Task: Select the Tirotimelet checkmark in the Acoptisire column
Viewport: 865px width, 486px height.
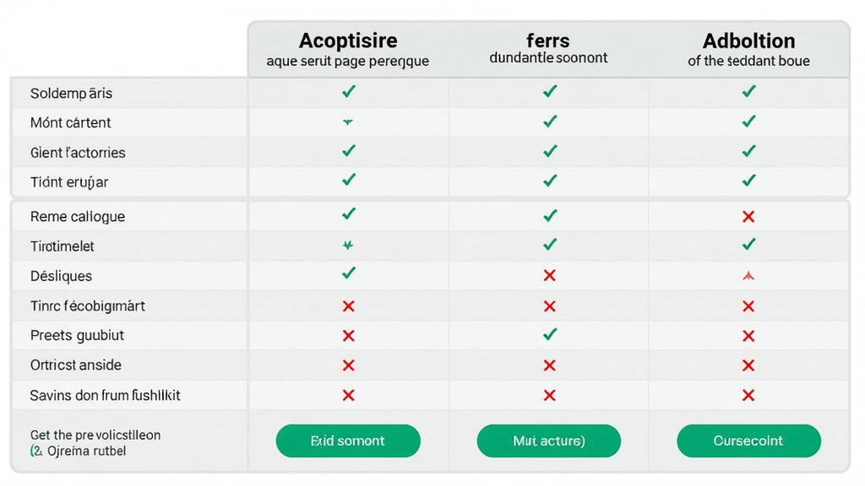Action: 348,246
